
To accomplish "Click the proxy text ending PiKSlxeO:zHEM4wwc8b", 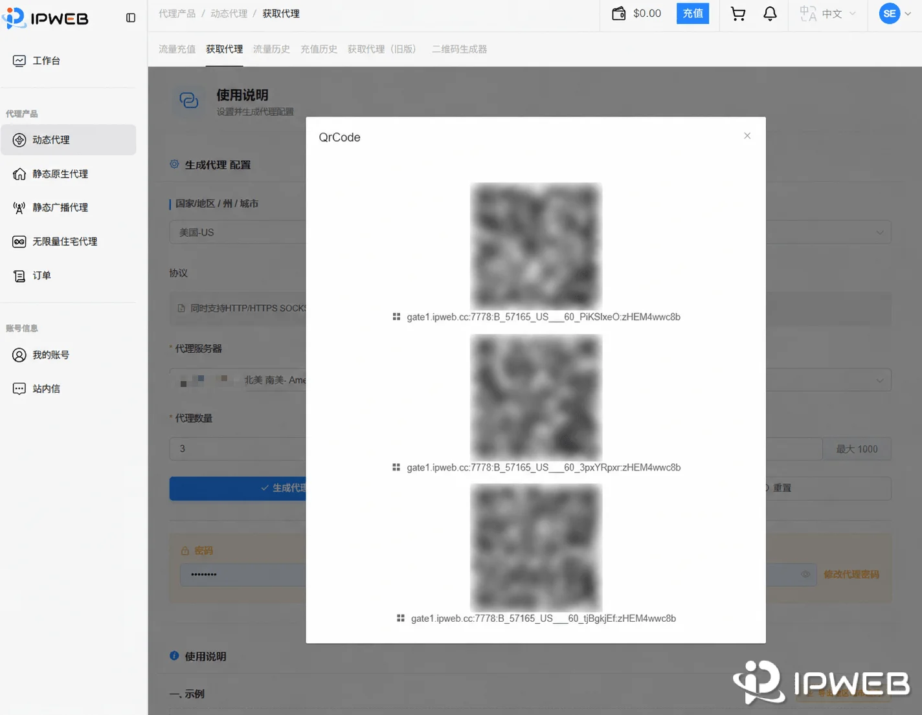I will [543, 317].
